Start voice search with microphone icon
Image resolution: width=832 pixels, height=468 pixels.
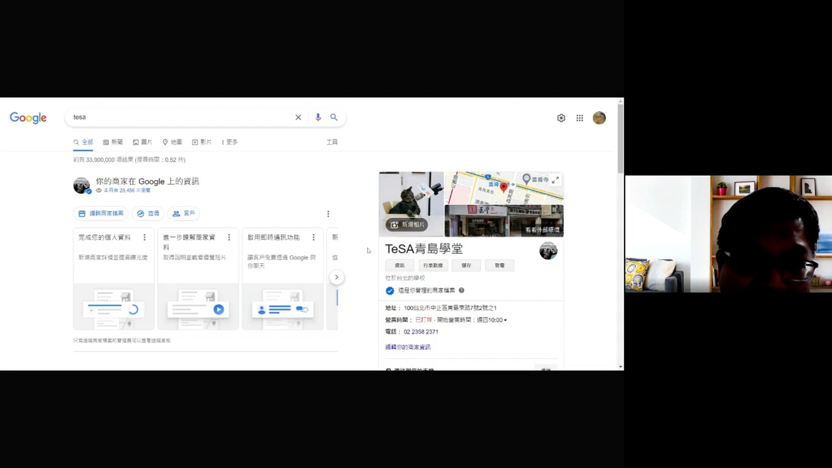[318, 117]
